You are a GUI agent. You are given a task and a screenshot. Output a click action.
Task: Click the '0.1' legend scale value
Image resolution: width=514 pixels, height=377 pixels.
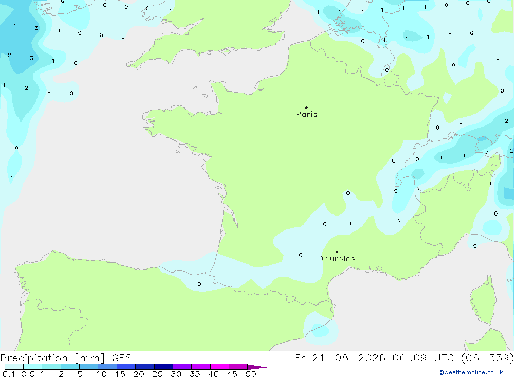pos(9,374)
